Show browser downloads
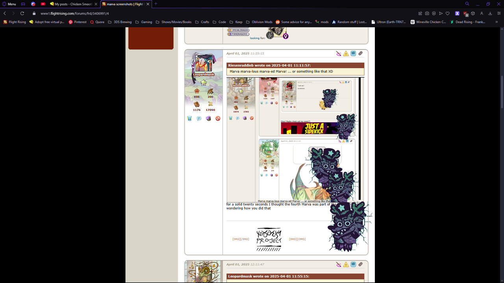This screenshot has width=504, height=283. point(490,13)
